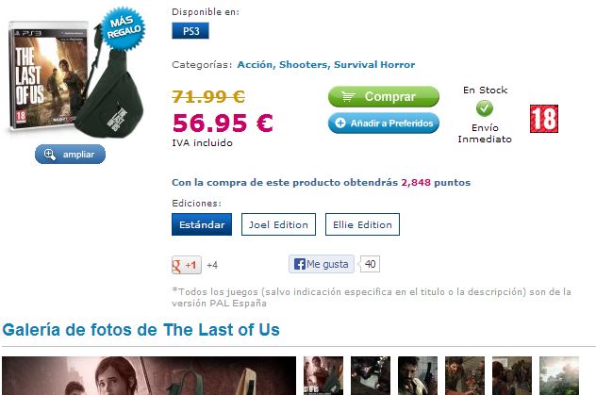596x395 pixels.
Task: Click the PEGI 18 rating badge
Action: pos(544,119)
